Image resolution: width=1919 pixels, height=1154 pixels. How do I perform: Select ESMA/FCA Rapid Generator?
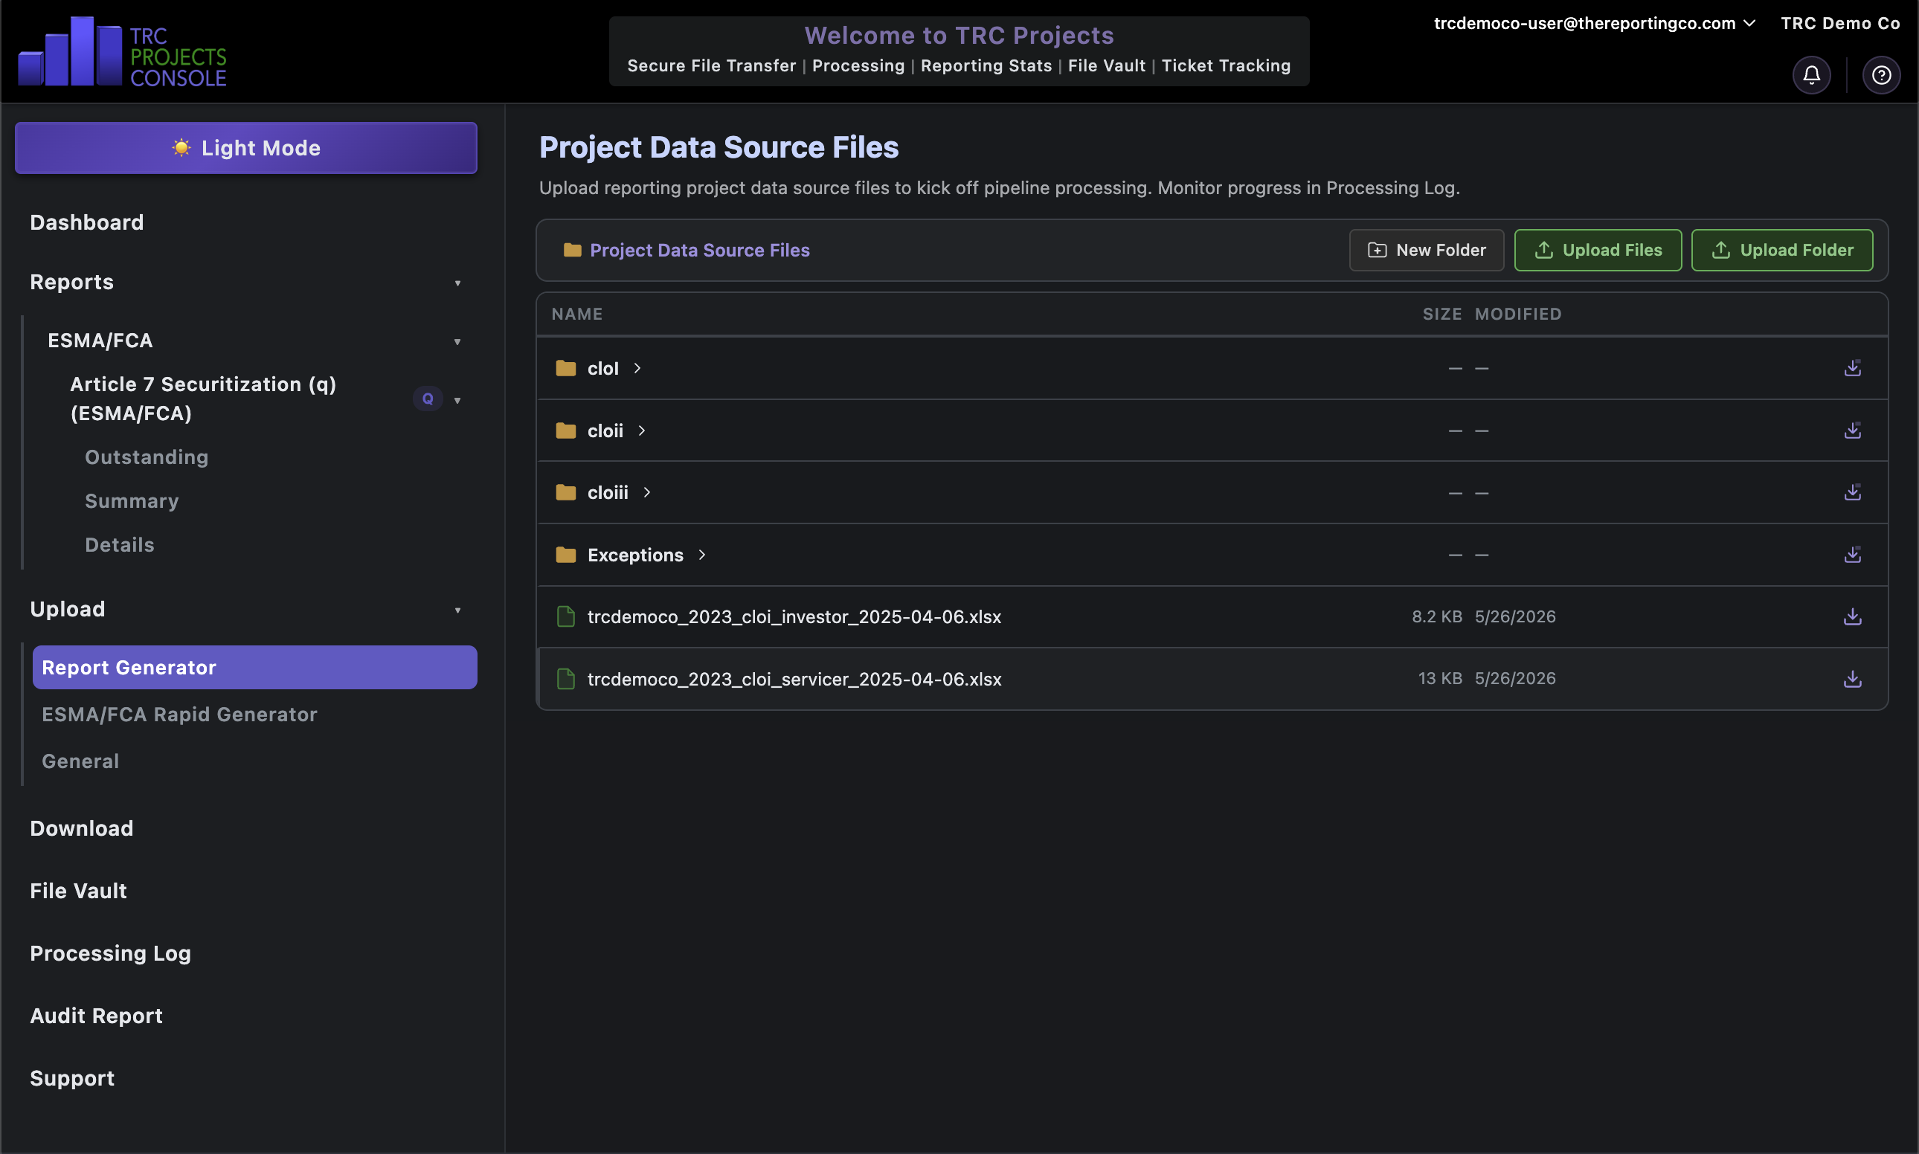180,714
